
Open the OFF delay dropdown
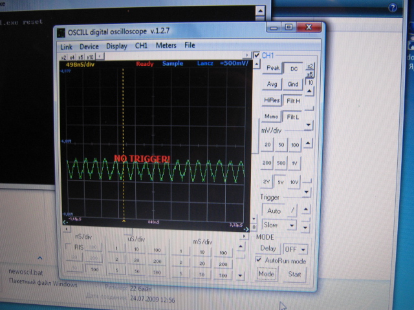(296, 249)
